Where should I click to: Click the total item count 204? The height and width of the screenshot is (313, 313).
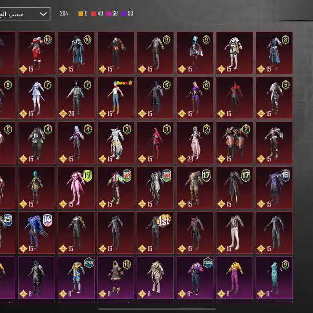(64, 13)
